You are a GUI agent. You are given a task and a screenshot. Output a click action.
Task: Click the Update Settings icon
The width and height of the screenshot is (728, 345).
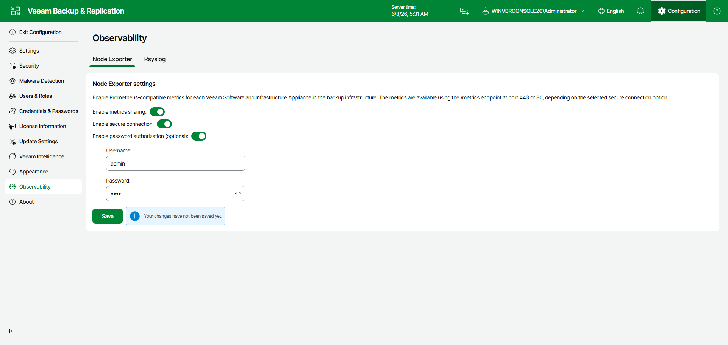click(x=12, y=141)
